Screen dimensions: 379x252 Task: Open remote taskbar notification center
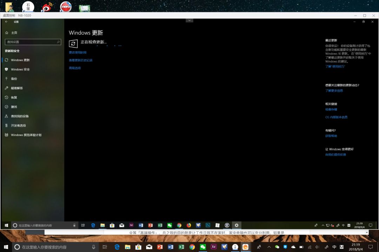[x=370, y=225]
